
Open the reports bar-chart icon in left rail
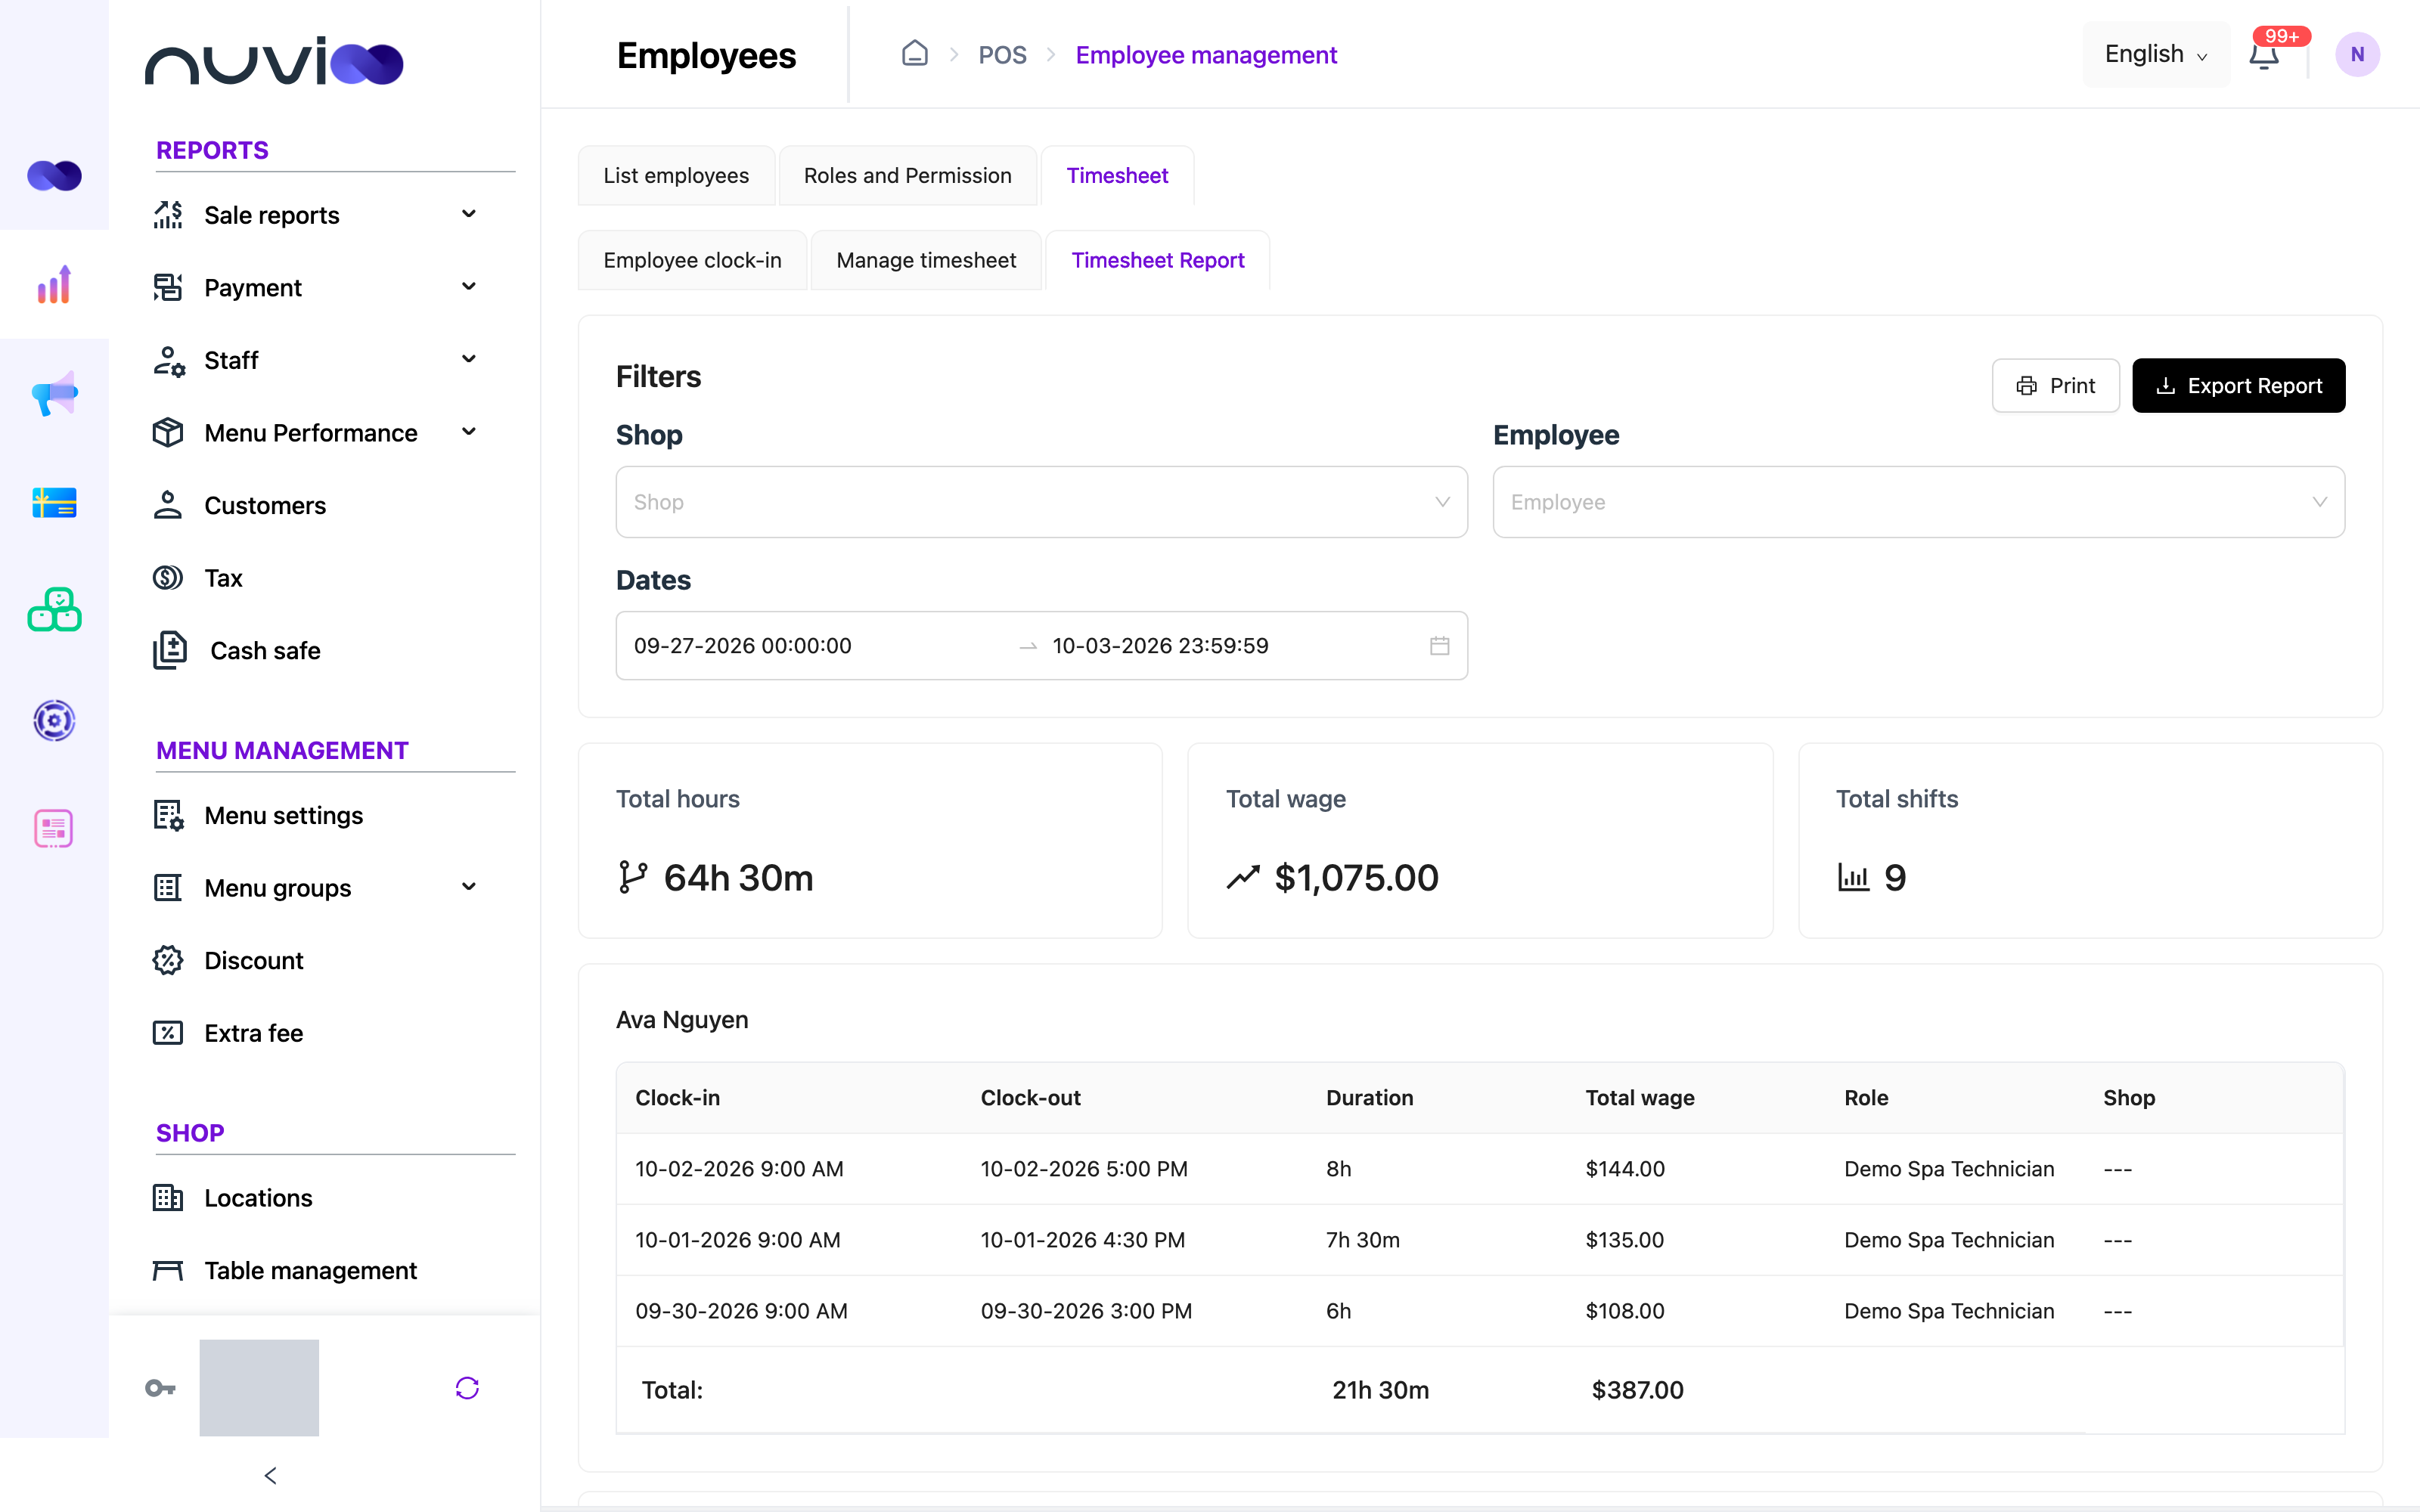pyautogui.click(x=54, y=285)
